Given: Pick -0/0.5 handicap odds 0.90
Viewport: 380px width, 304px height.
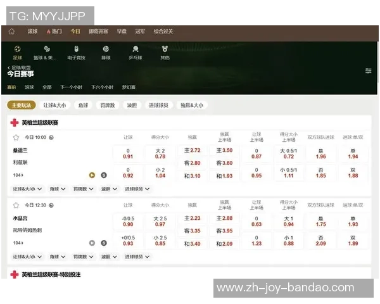Looking at the screenshot, I should (x=128, y=222).
